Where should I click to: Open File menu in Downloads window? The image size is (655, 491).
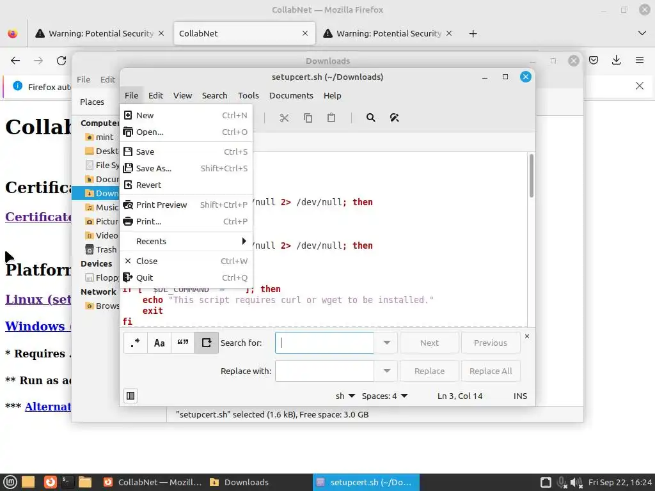[x=83, y=79]
